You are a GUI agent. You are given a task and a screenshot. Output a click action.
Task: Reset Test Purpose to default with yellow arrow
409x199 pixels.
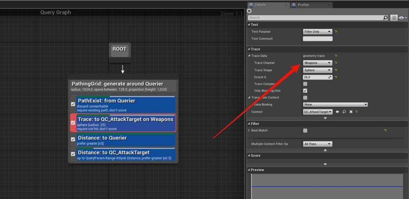[x=336, y=31]
